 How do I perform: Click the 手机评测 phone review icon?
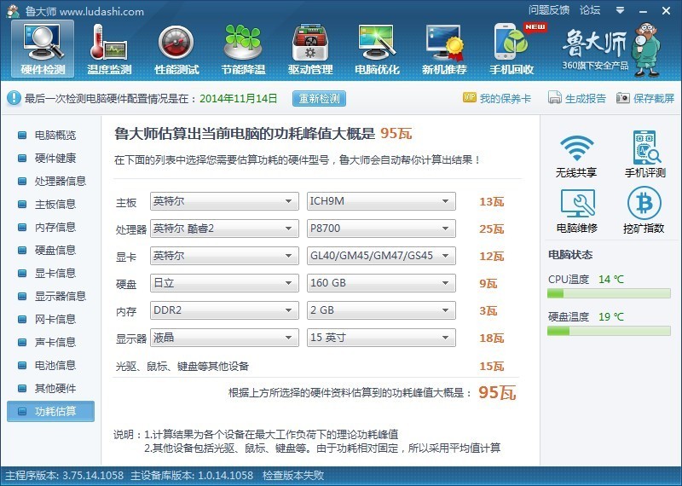(645, 154)
